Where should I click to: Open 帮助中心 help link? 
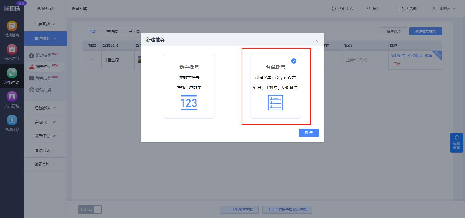point(343,9)
